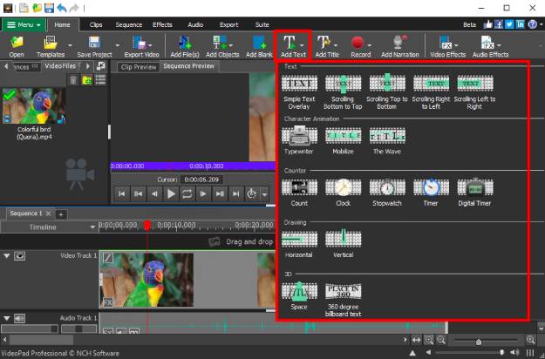The width and height of the screenshot is (545, 359).
Task: Click Add File(s) button
Action: (185, 46)
